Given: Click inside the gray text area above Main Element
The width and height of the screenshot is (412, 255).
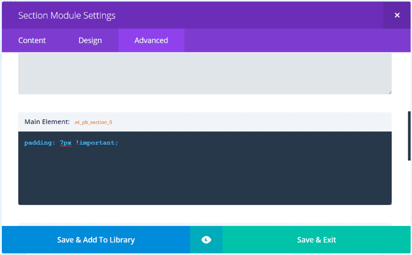Looking at the screenshot, I should tap(205, 73).
